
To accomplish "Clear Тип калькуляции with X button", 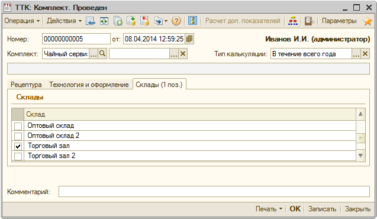I will [x=365, y=54].
